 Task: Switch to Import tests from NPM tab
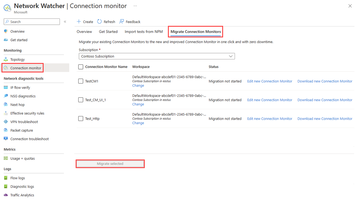(x=144, y=31)
